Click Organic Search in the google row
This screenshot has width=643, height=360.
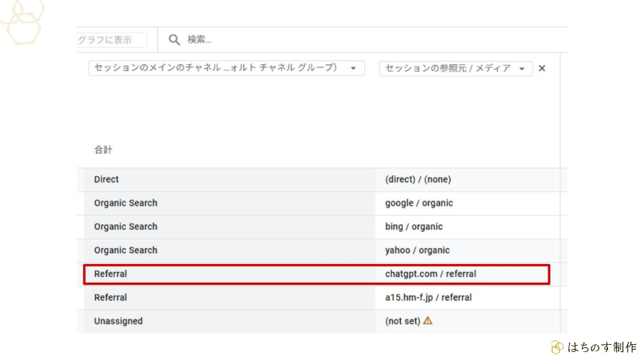(x=125, y=203)
